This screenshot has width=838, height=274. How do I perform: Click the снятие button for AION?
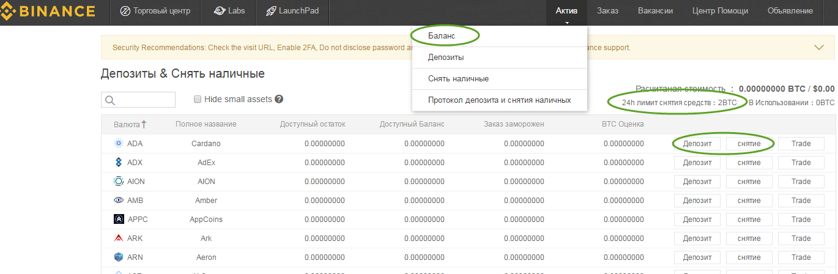(749, 182)
